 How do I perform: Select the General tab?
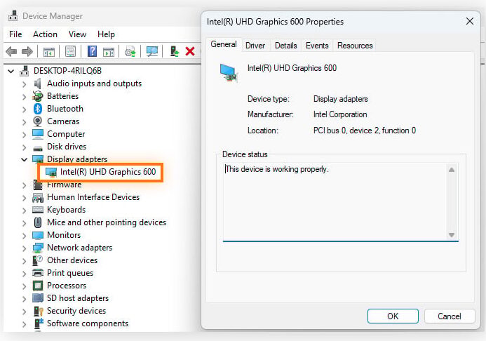[224, 44]
